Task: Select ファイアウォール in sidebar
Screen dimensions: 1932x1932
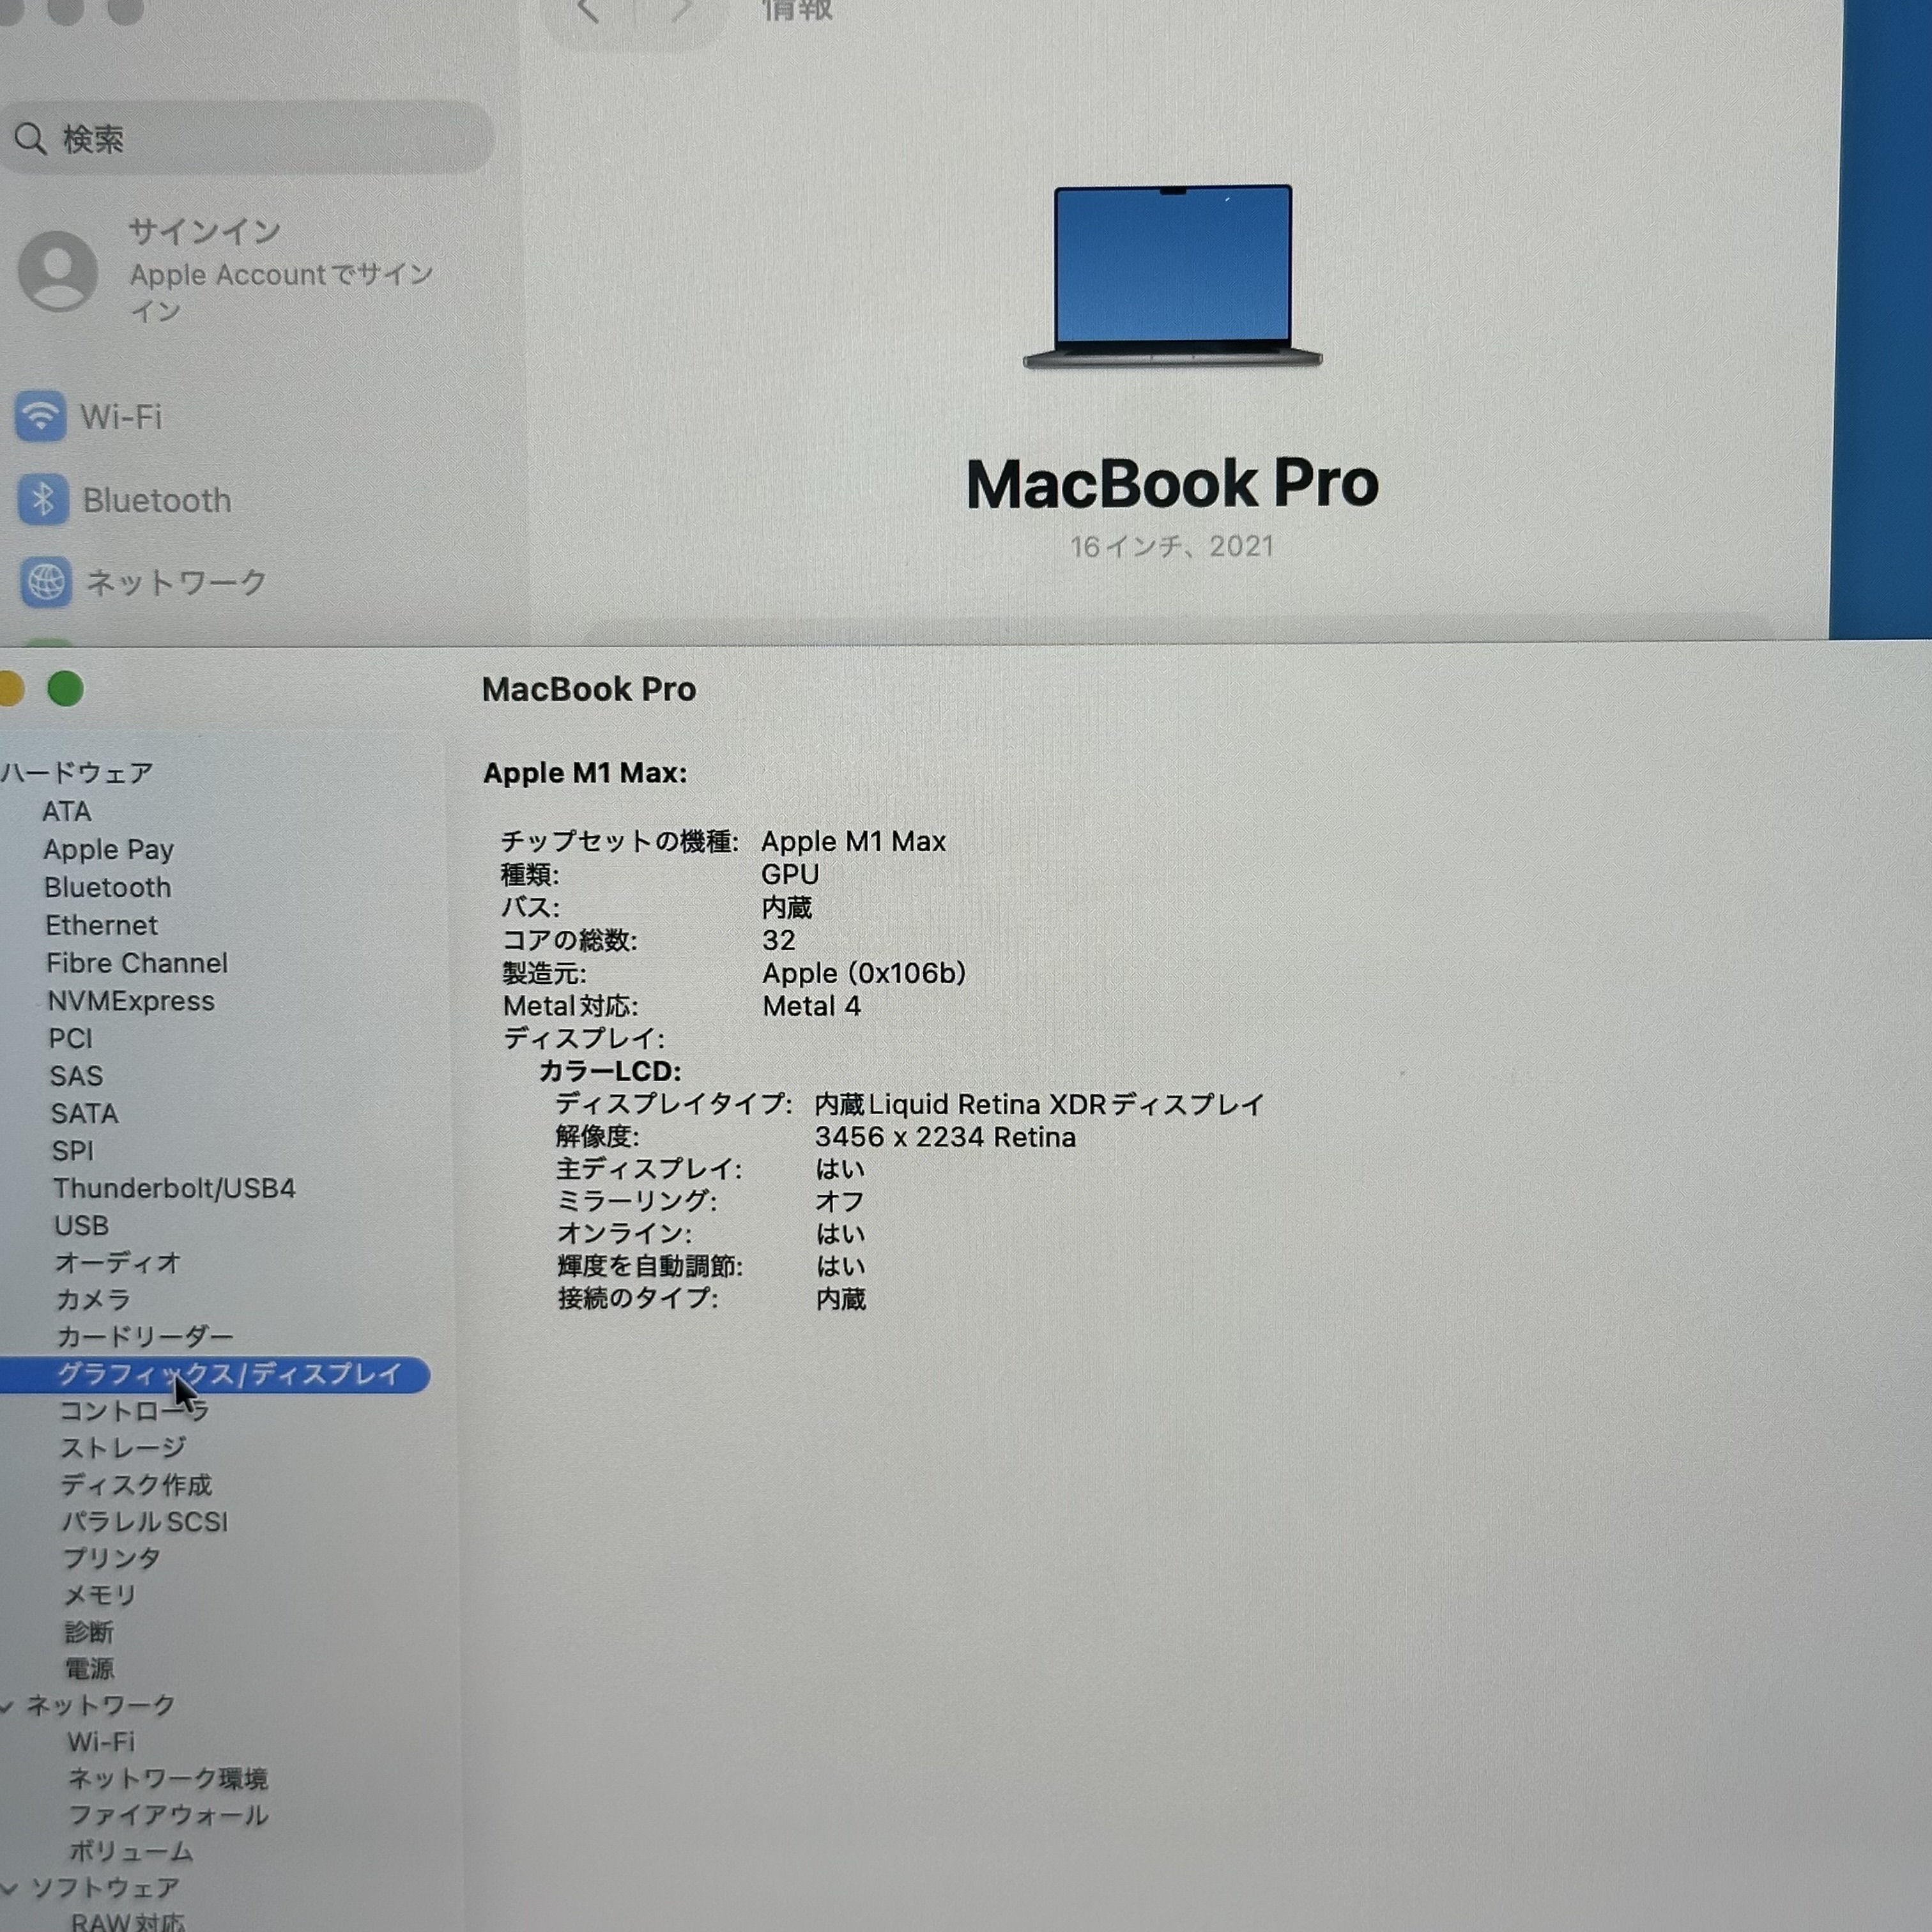Action: 168,1815
